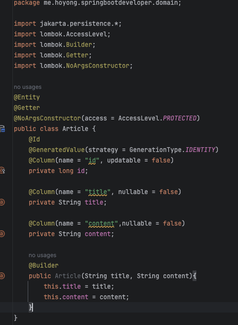Click Getter in the lombok.Getter import line
This screenshot has width=238, height=325.
77,55
